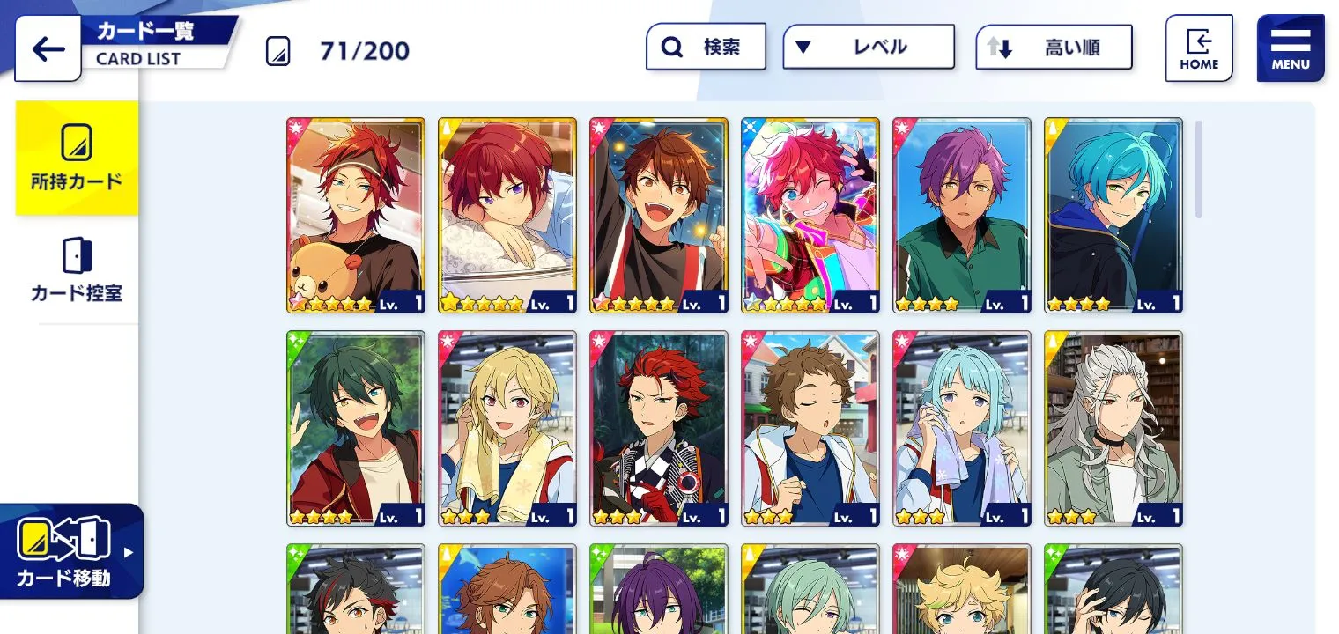1339x634 pixels.
Task: Click the arrow beside カード移動
Action: [x=129, y=553]
